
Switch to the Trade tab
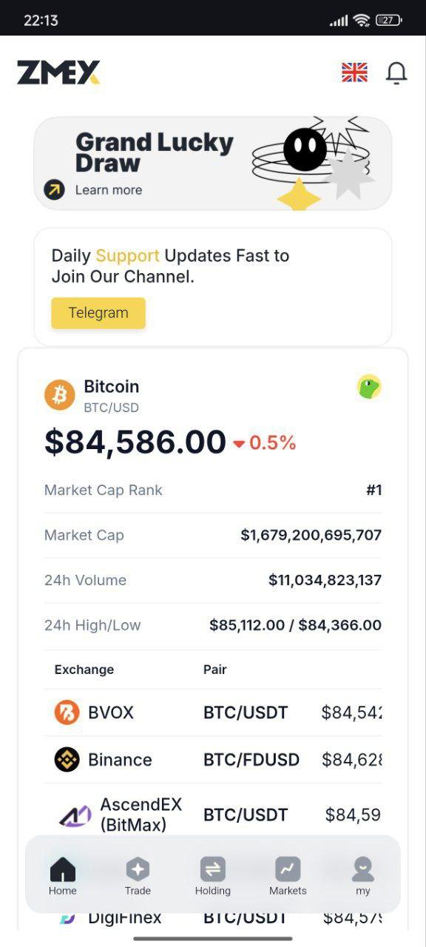(x=138, y=876)
